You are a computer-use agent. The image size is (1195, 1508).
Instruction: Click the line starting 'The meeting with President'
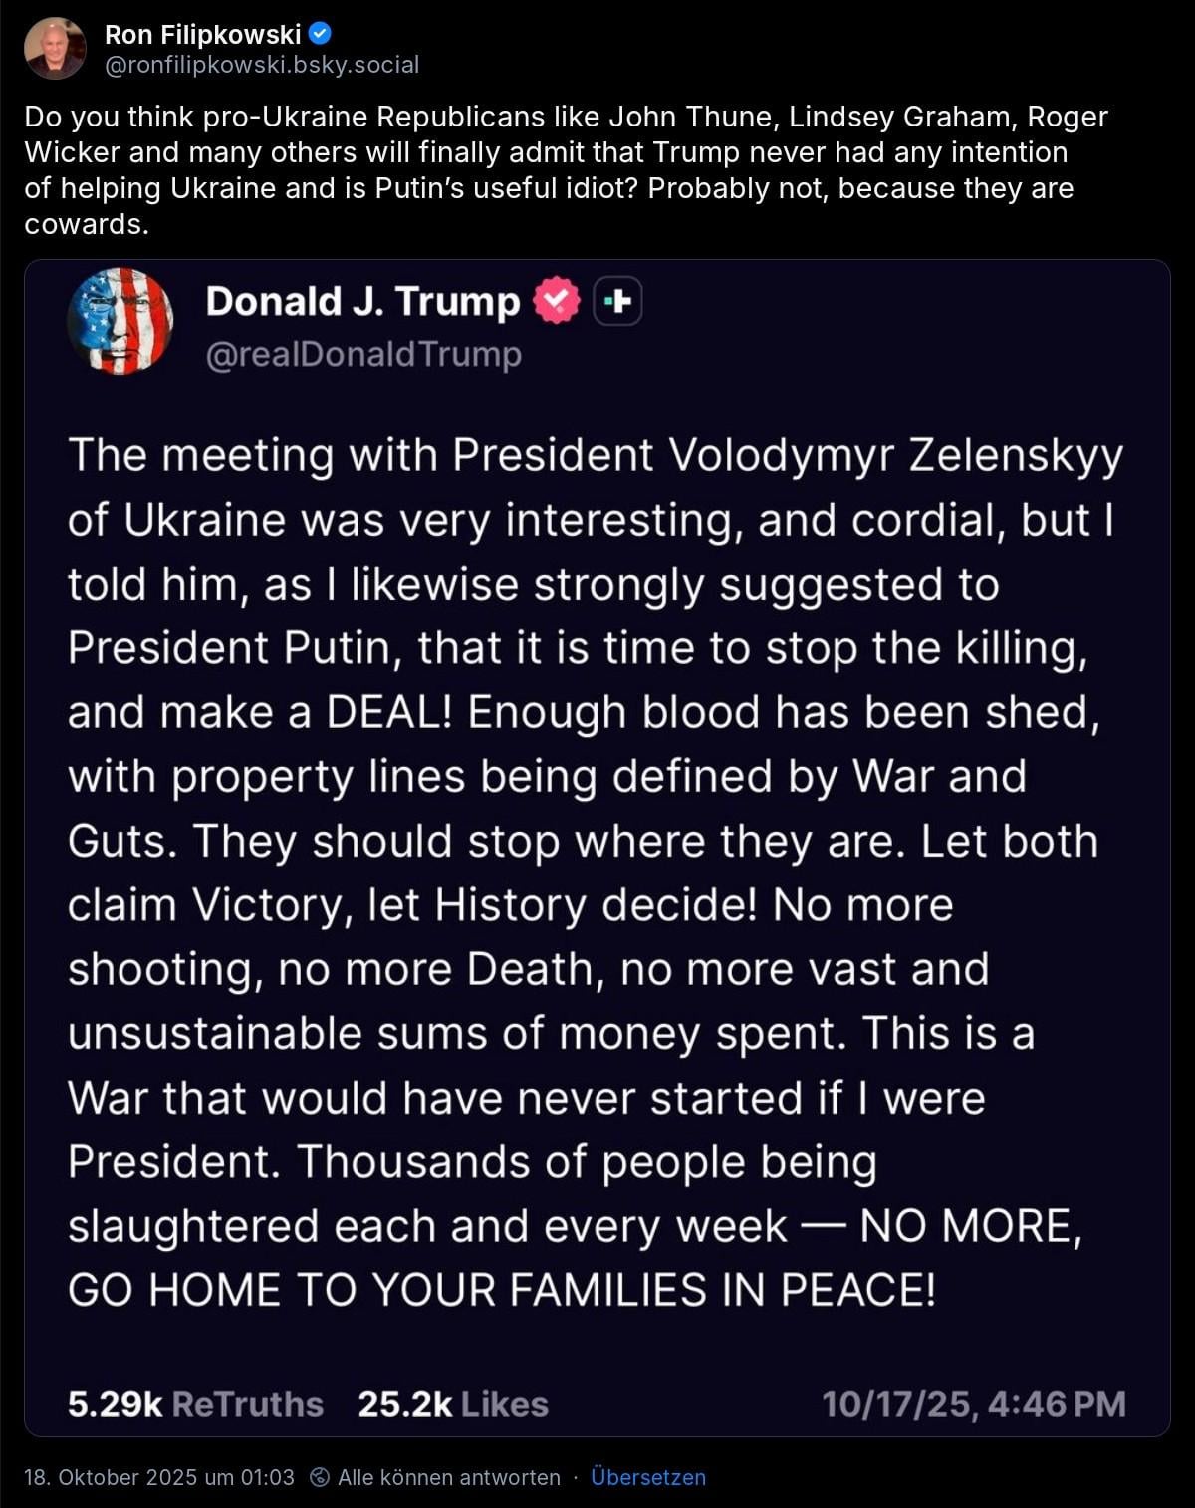coord(595,455)
